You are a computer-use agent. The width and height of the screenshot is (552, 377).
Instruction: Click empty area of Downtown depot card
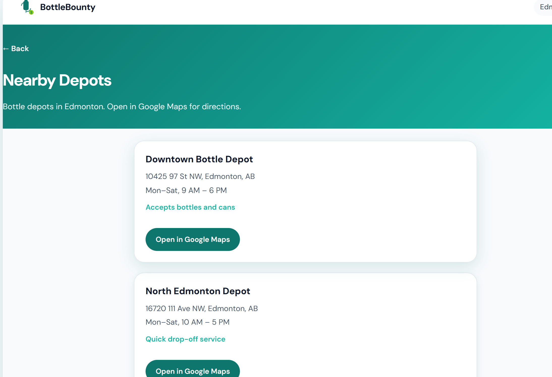[x=366, y=201]
